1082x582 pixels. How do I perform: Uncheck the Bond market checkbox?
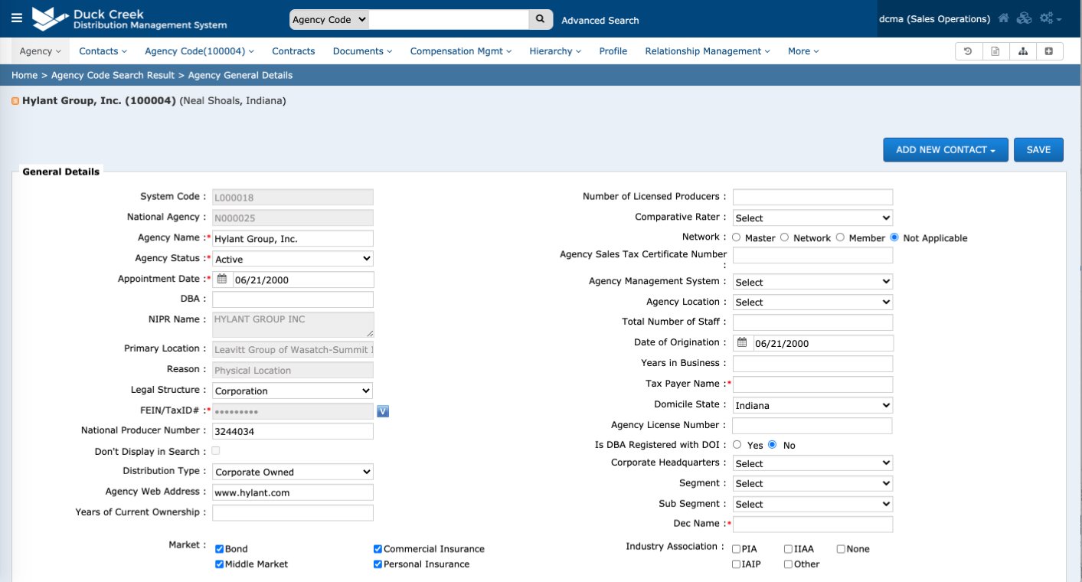219,549
